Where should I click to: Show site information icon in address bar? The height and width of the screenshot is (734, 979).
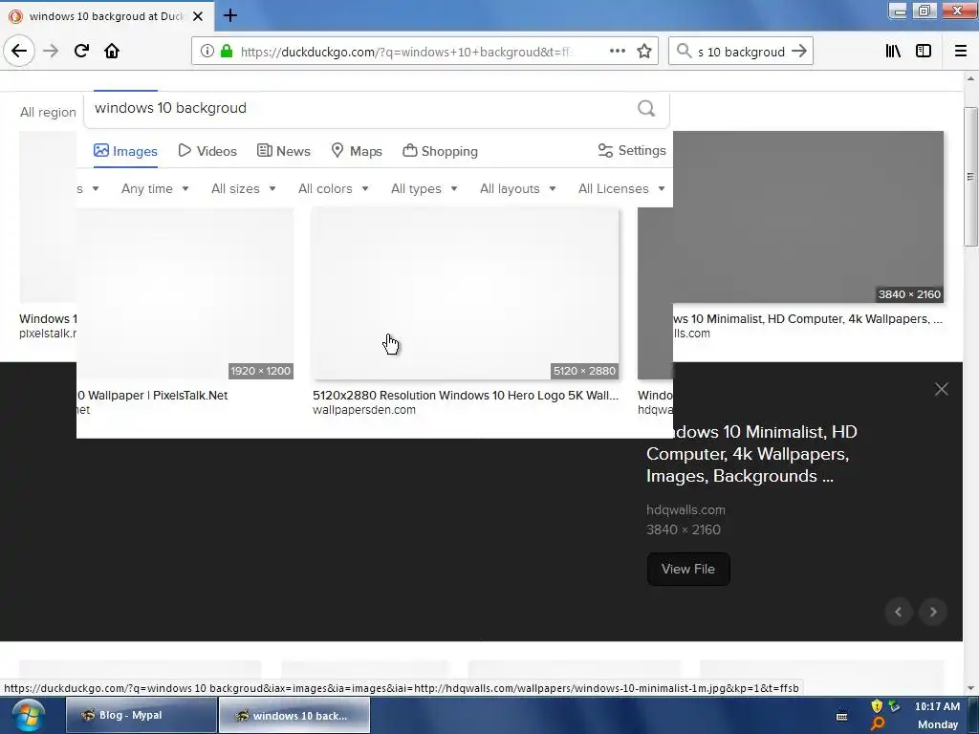(x=207, y=52)
